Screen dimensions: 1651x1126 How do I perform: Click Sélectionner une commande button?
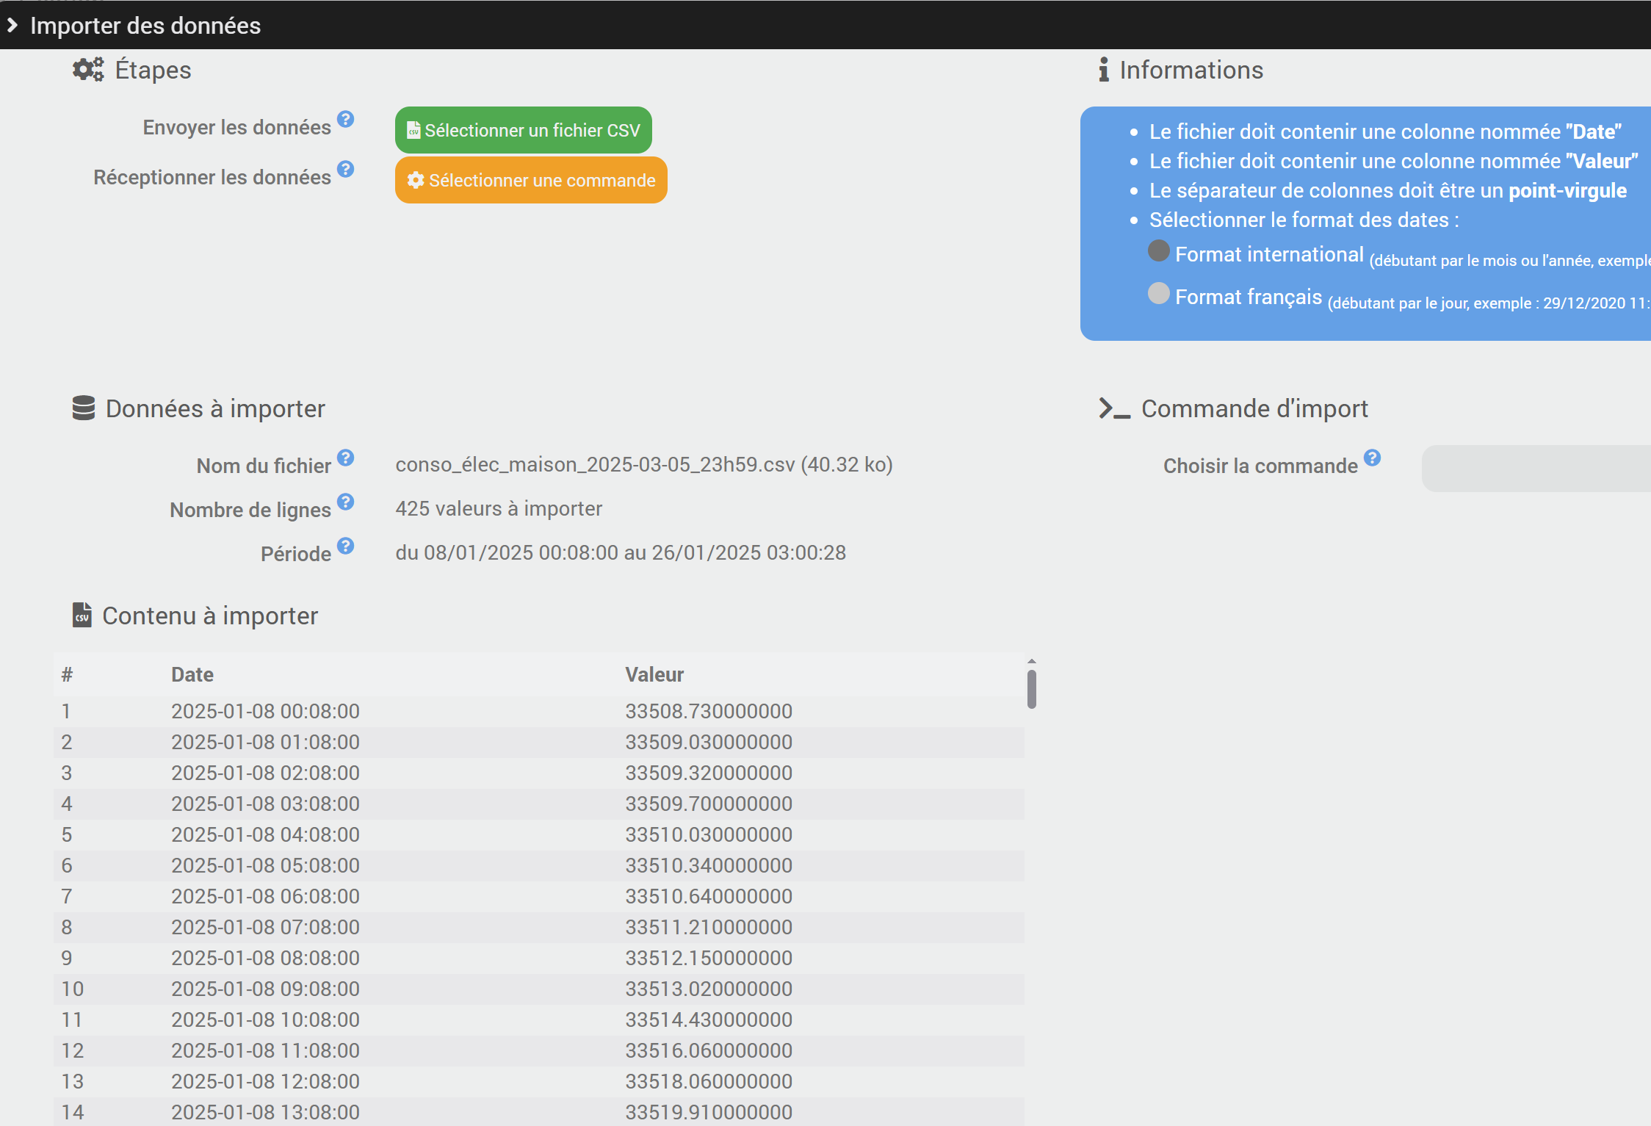pyautogui.click(x=531, y=180)
